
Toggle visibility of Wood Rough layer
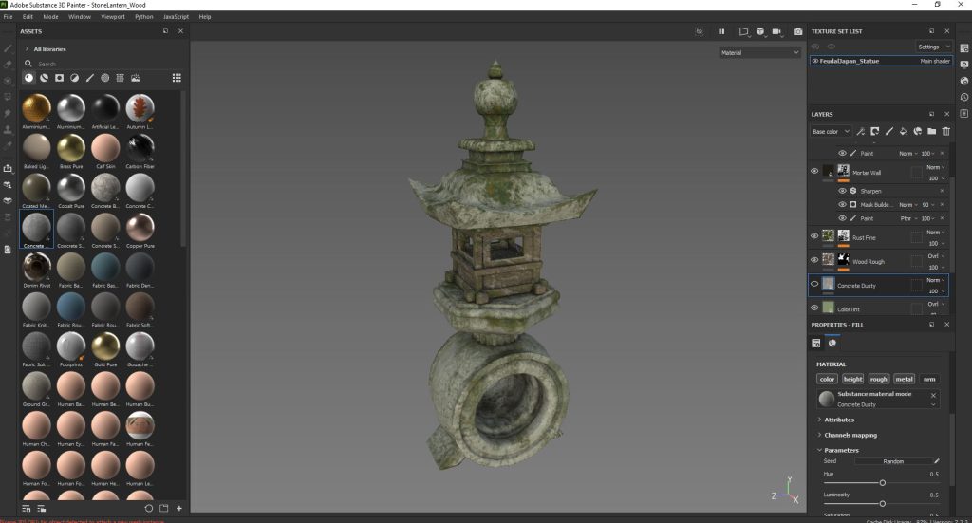tap(814, 259)
